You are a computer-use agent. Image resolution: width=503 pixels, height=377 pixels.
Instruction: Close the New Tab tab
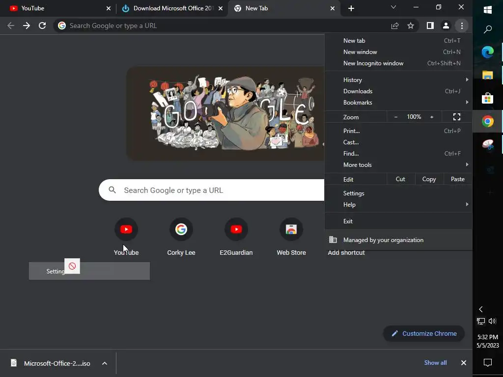pyautogui.click(x=333, y=8)
